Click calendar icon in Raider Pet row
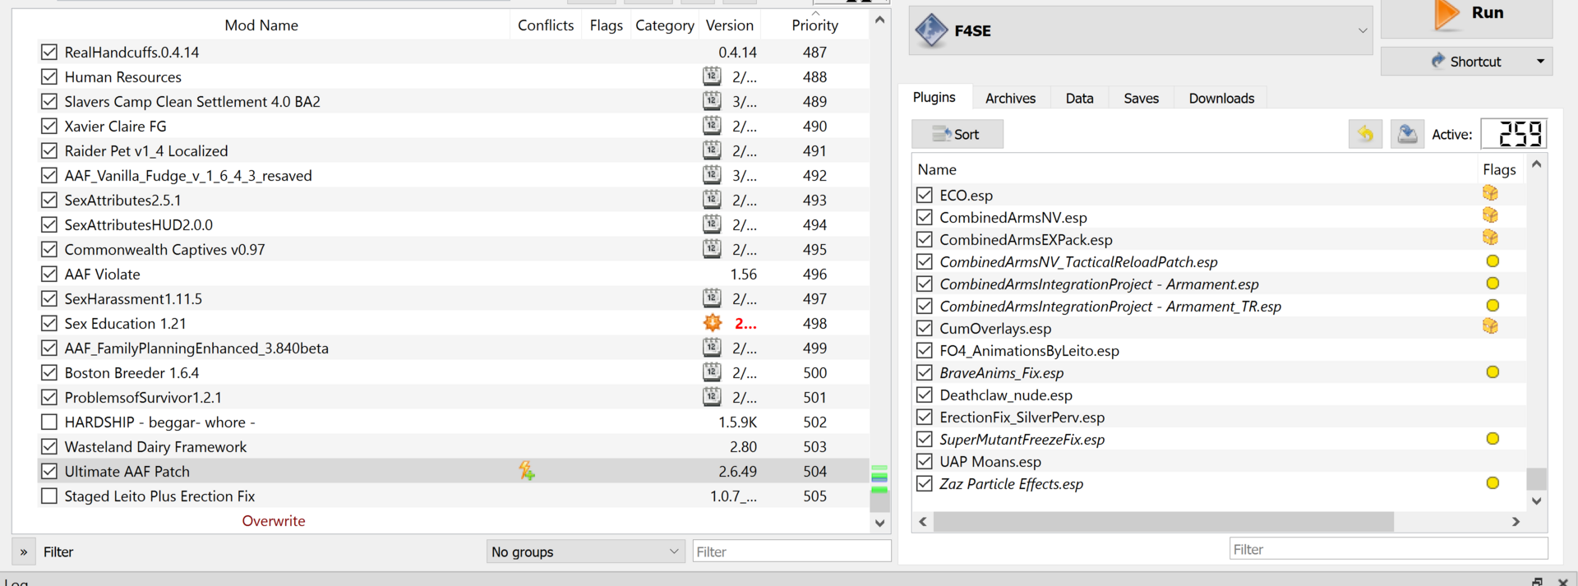The width and height of the screenshot is (1578, 586). (712, 150)
